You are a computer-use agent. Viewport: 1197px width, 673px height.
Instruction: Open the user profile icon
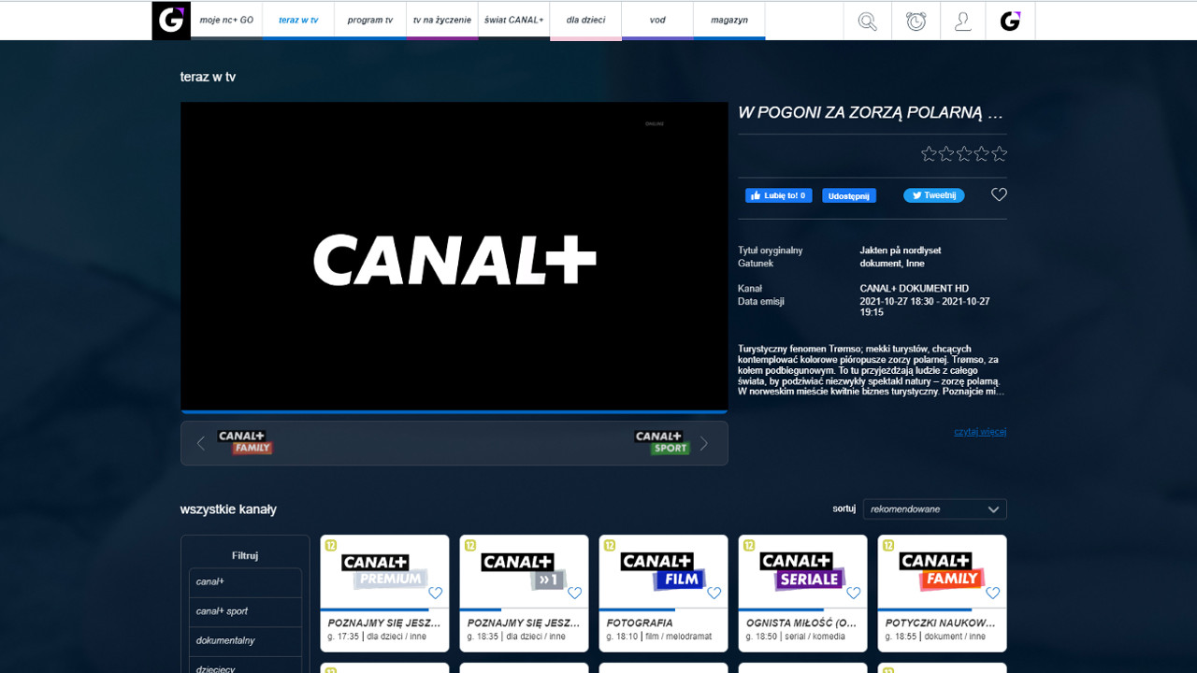click(963, 21)
